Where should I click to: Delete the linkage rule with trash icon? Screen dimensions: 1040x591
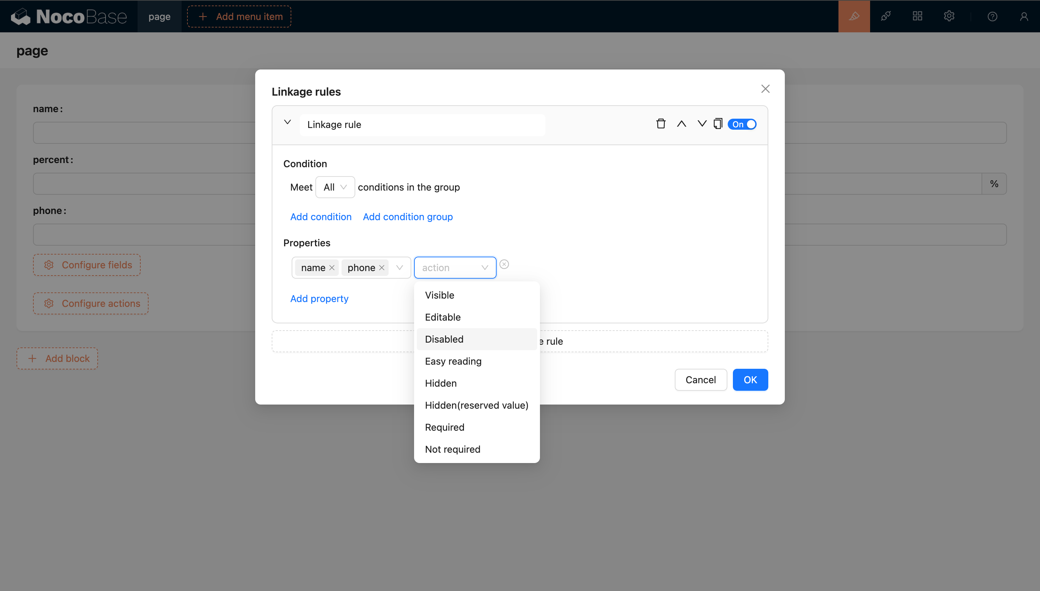pos(661,124)
